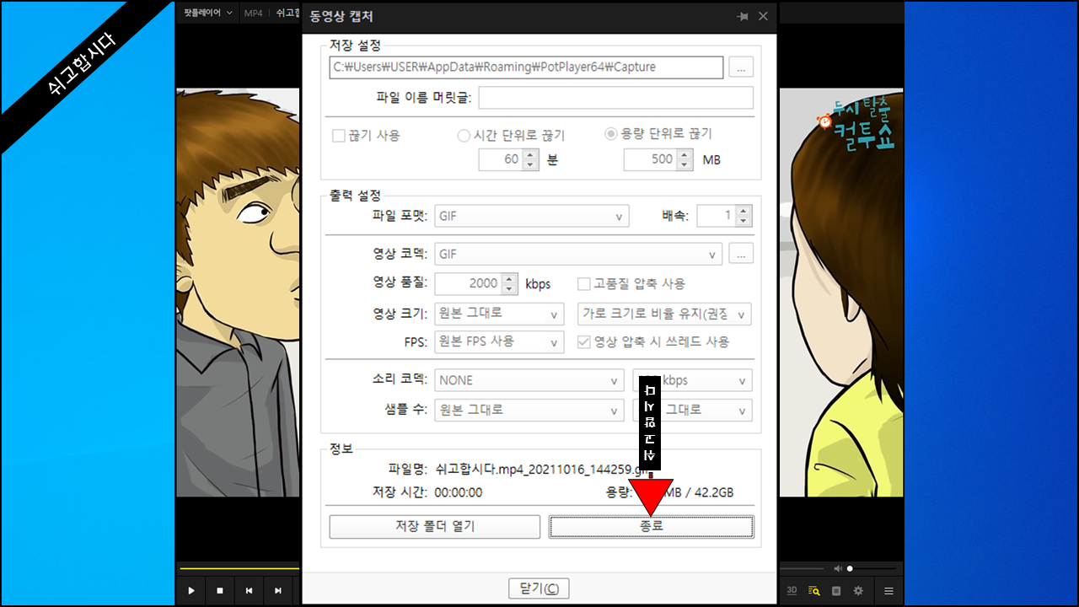The image size is (1079, 607).
Task: Open video codec settings ... button
Action: [741, 254]
